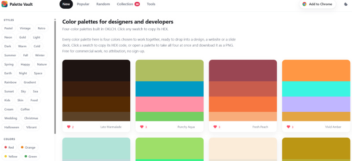Viewport: 352px width, 161px height.
Task: Filter palettes by Sea
Action: click(36, 91)
